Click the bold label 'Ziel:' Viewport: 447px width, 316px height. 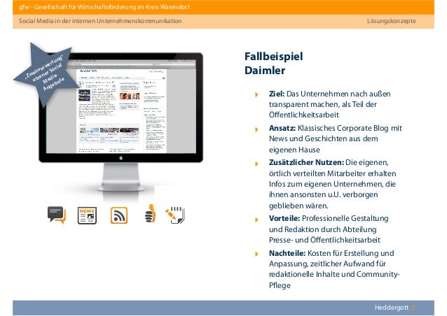pos(277,94)
